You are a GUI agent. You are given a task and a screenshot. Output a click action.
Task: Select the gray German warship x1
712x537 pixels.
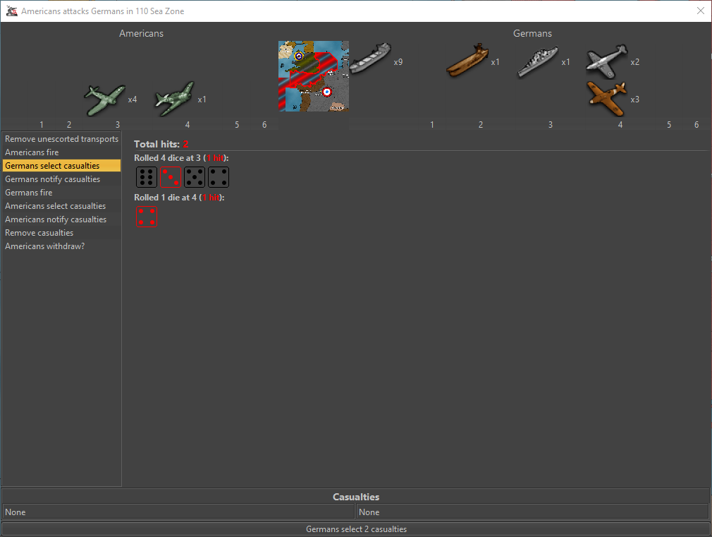(538, 61)
